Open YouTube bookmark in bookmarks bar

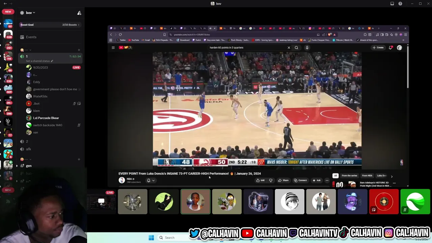(x=134, y=40)
